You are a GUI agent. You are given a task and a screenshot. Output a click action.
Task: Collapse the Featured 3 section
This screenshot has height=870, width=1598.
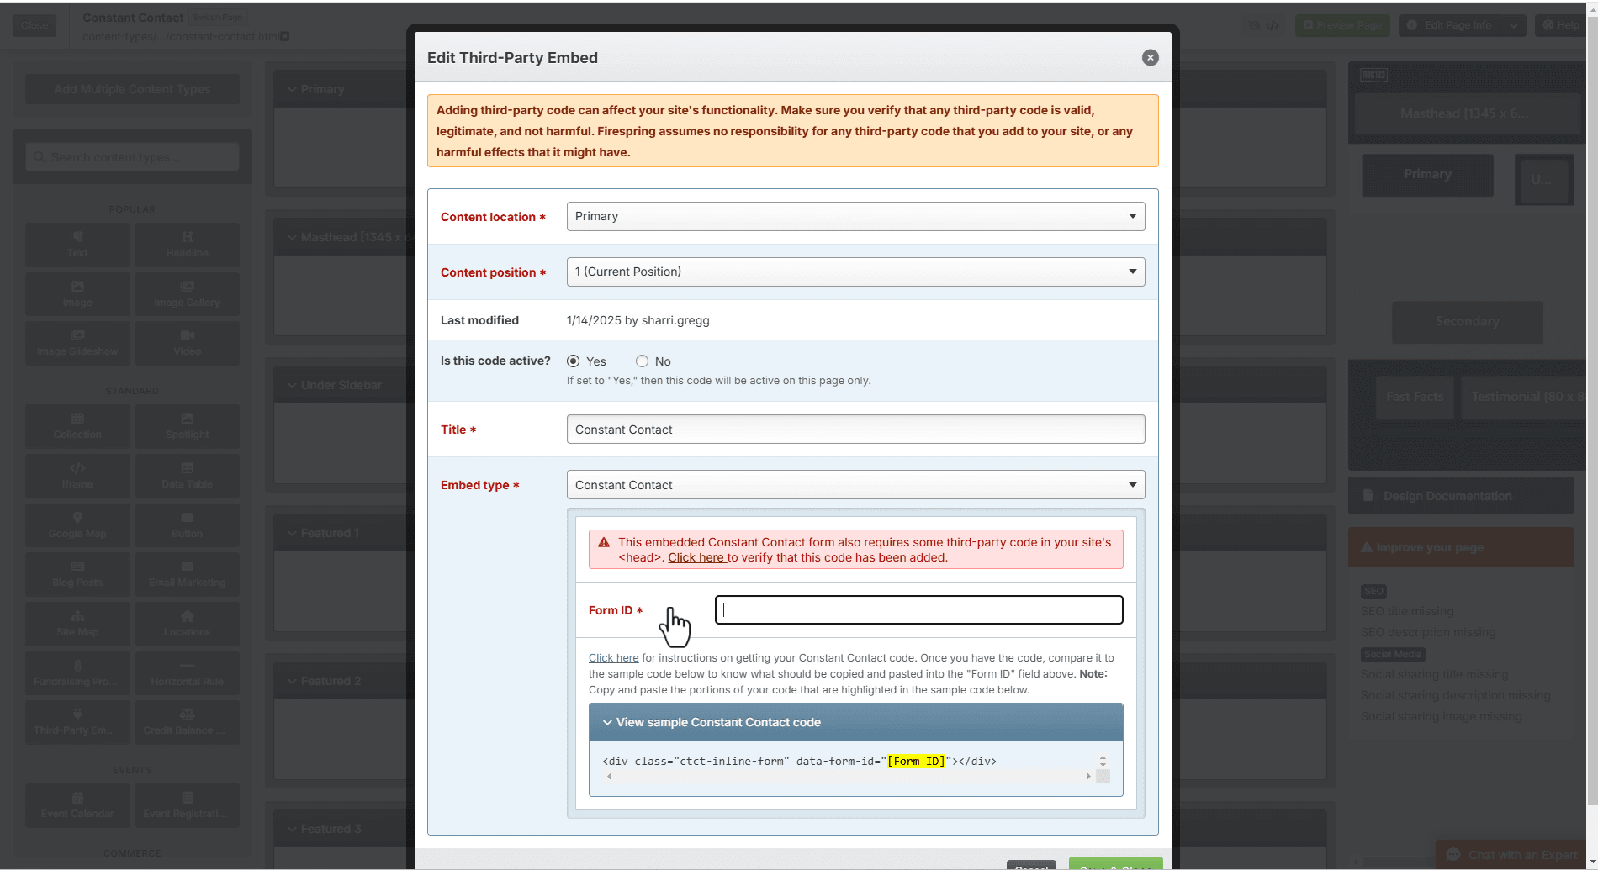[x=292, y=829]
